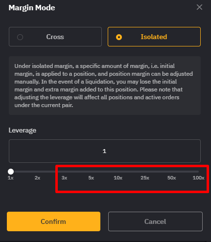The height and width of the screenshot is (242, 211).
Task: Click the yellow Confirm button
Action: point(53,221)
